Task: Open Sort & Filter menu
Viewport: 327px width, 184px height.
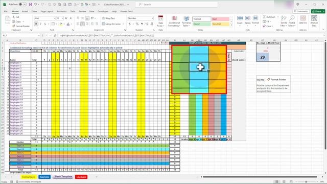Action: coord(284,21)
